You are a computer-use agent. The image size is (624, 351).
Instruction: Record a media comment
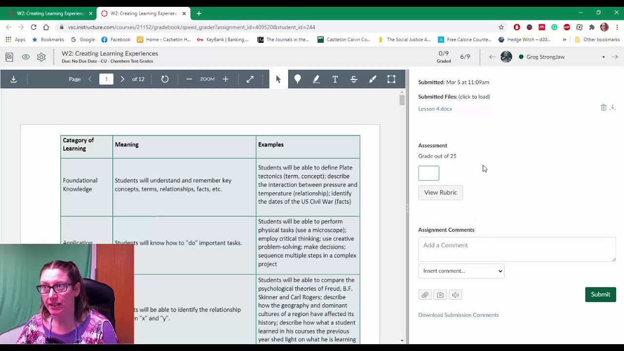(x=440, y=295)
